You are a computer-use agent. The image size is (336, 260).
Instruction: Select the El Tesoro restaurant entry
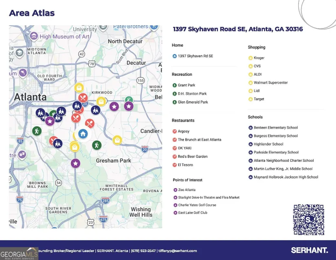coord(182,165)
